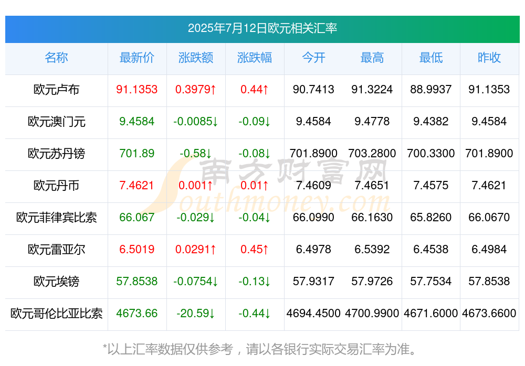Click the red latest price 7.4621
Image resolution: width=525 pixels, height=366 pixels.
(x=136, y=185)
